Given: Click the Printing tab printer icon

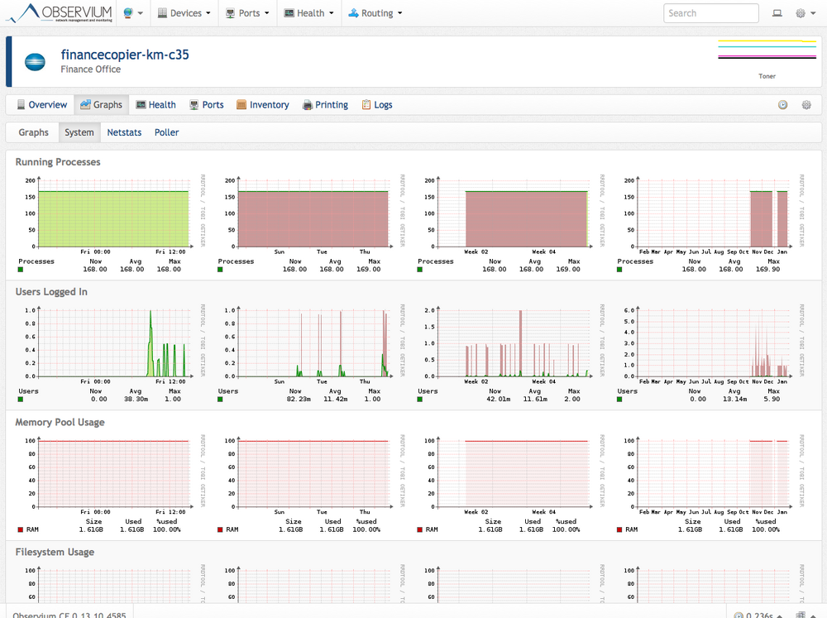Looking at the screenshot, I should coord(308,105).
